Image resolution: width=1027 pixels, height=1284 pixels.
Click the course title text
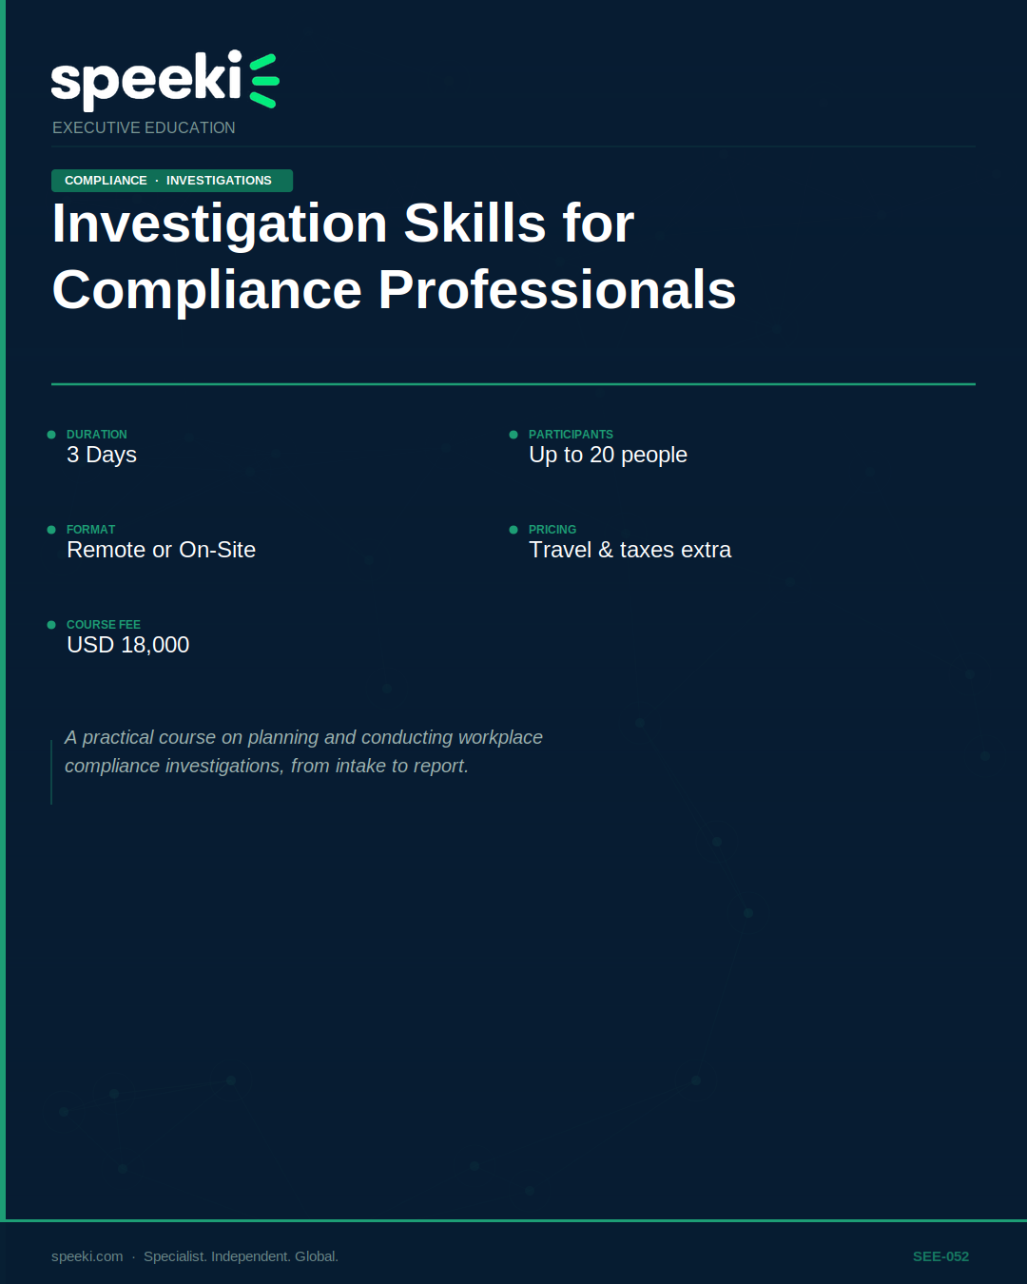[393, 257]
